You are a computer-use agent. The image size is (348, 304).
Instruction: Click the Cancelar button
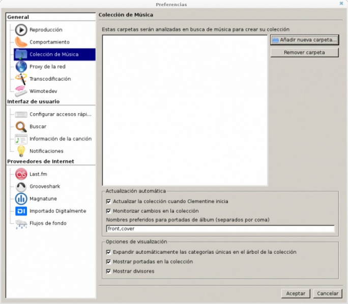tap(328, 293)
